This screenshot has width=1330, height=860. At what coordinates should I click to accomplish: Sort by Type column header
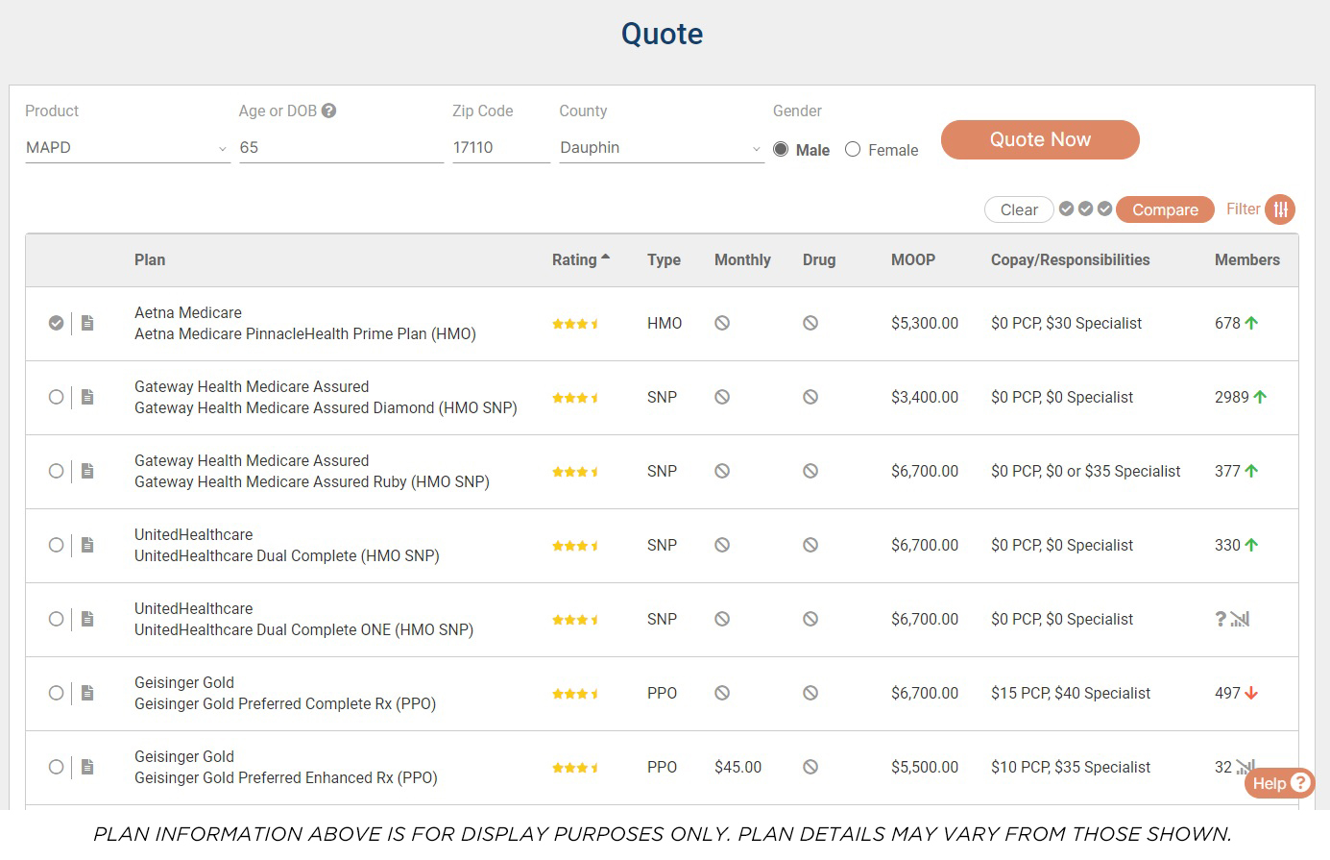pos(664,259)
